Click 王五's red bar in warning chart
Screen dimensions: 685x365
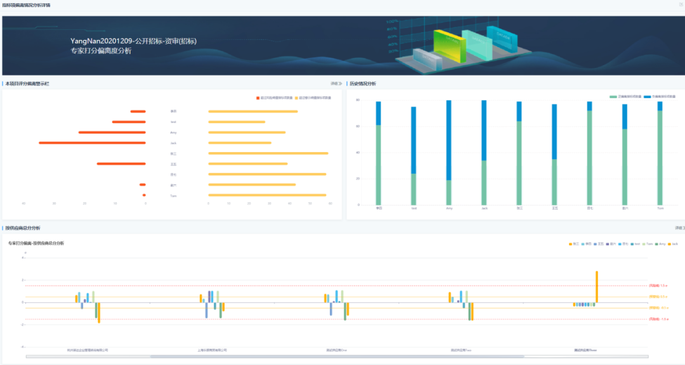pos(121,163)
